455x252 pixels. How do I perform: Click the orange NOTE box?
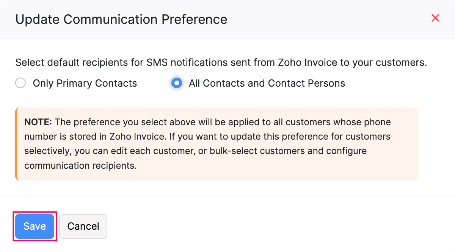click(x=217, y=144)
